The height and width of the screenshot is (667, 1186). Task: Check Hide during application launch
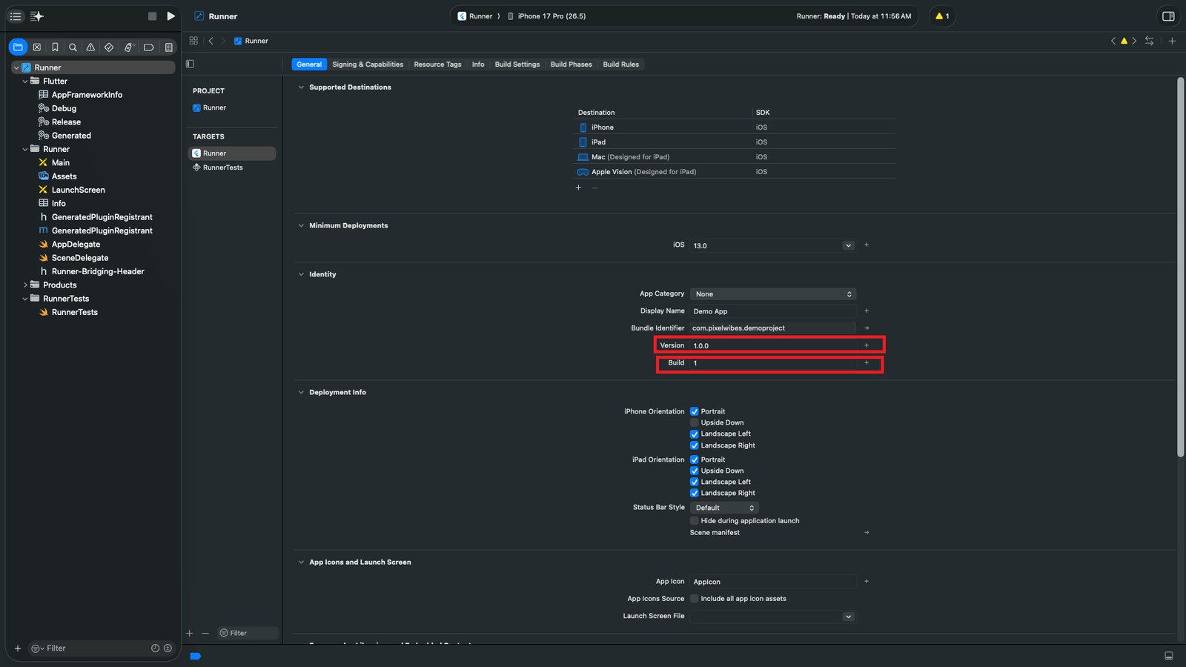click(695, 521)
